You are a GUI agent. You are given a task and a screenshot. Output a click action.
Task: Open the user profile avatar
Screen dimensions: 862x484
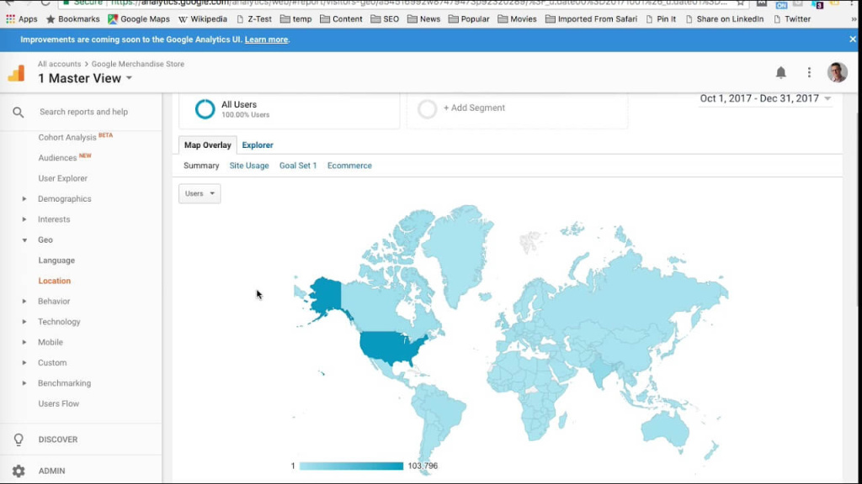coord(838,72)
